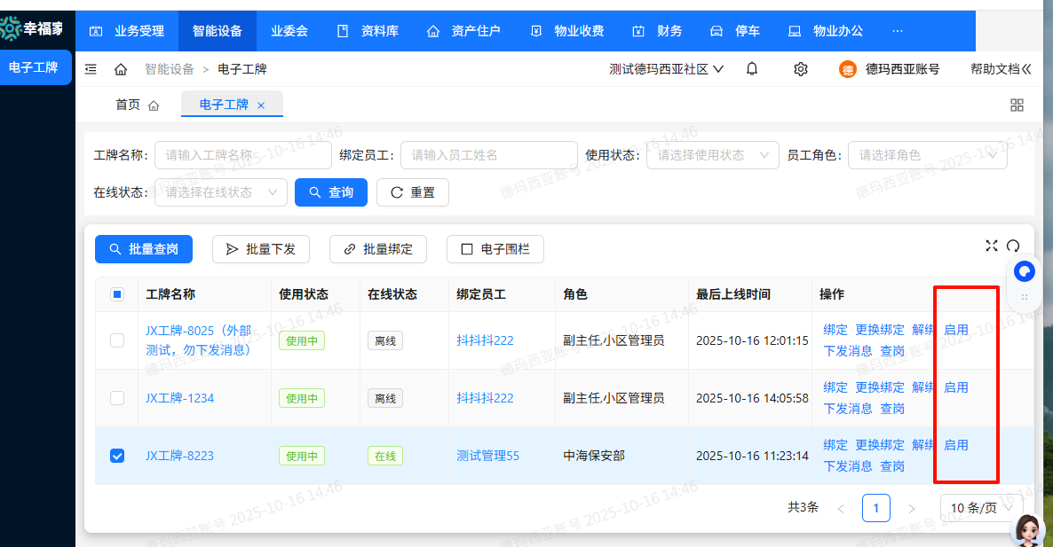This screenshot has height=547, width=1053.
Task: Click the blue 查询 search button
Action: pyautogui.click(x=330, y=192)
